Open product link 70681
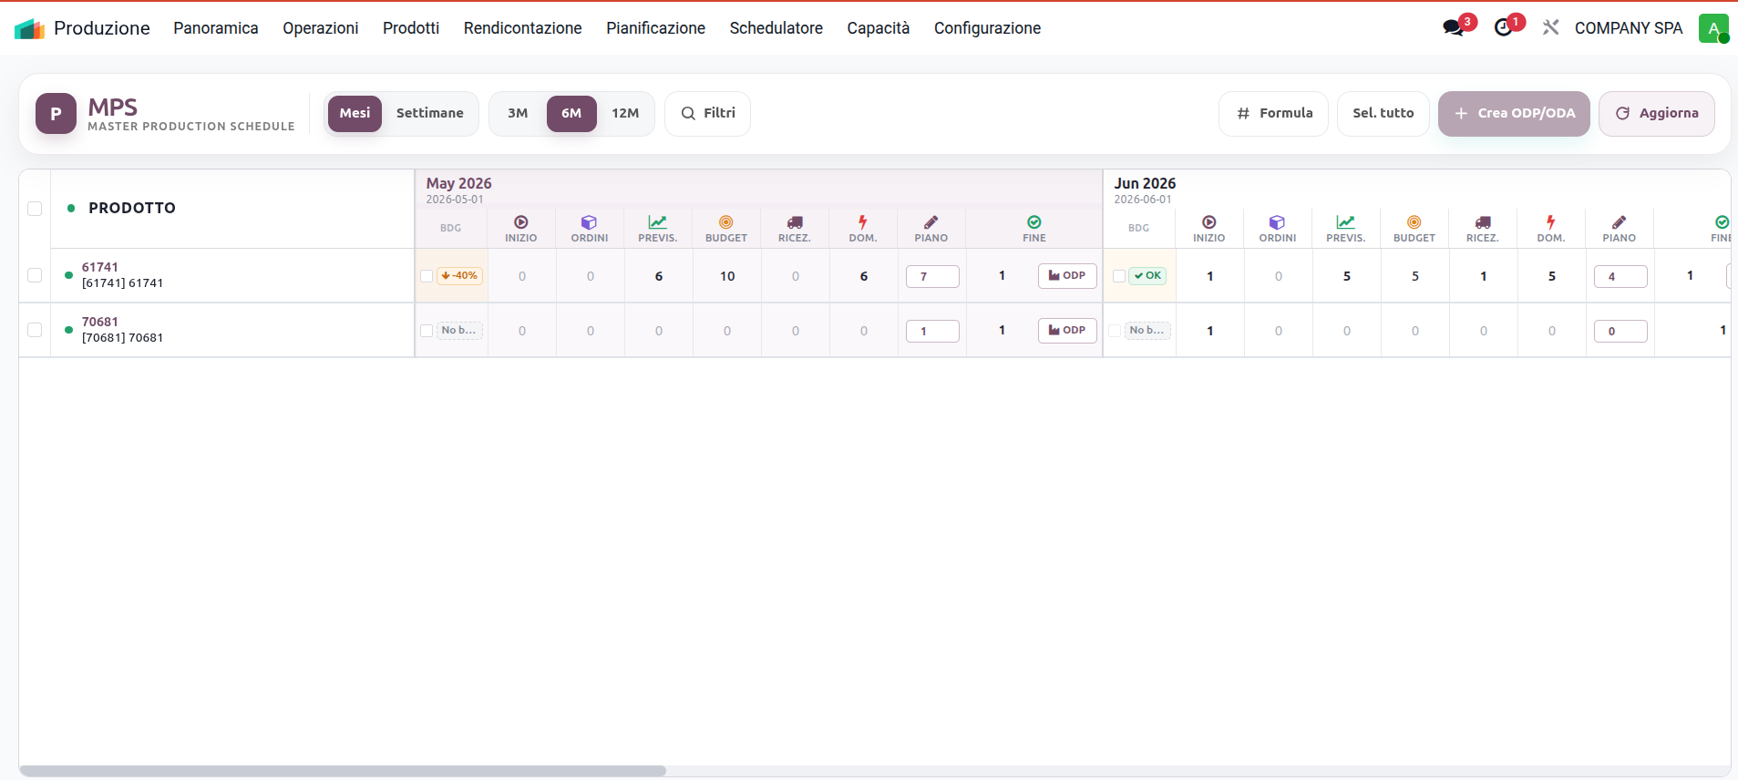This screenshot has width=1738, height=780. point(100,322)
